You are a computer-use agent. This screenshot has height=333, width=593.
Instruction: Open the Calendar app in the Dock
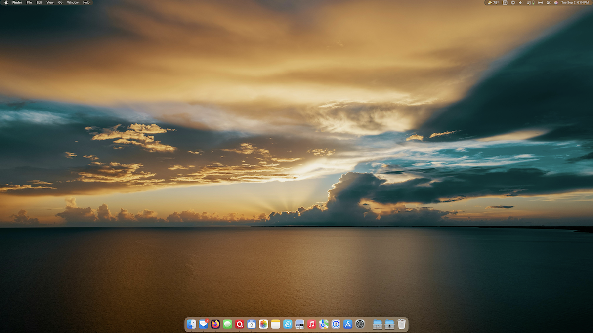coord(252,324)
